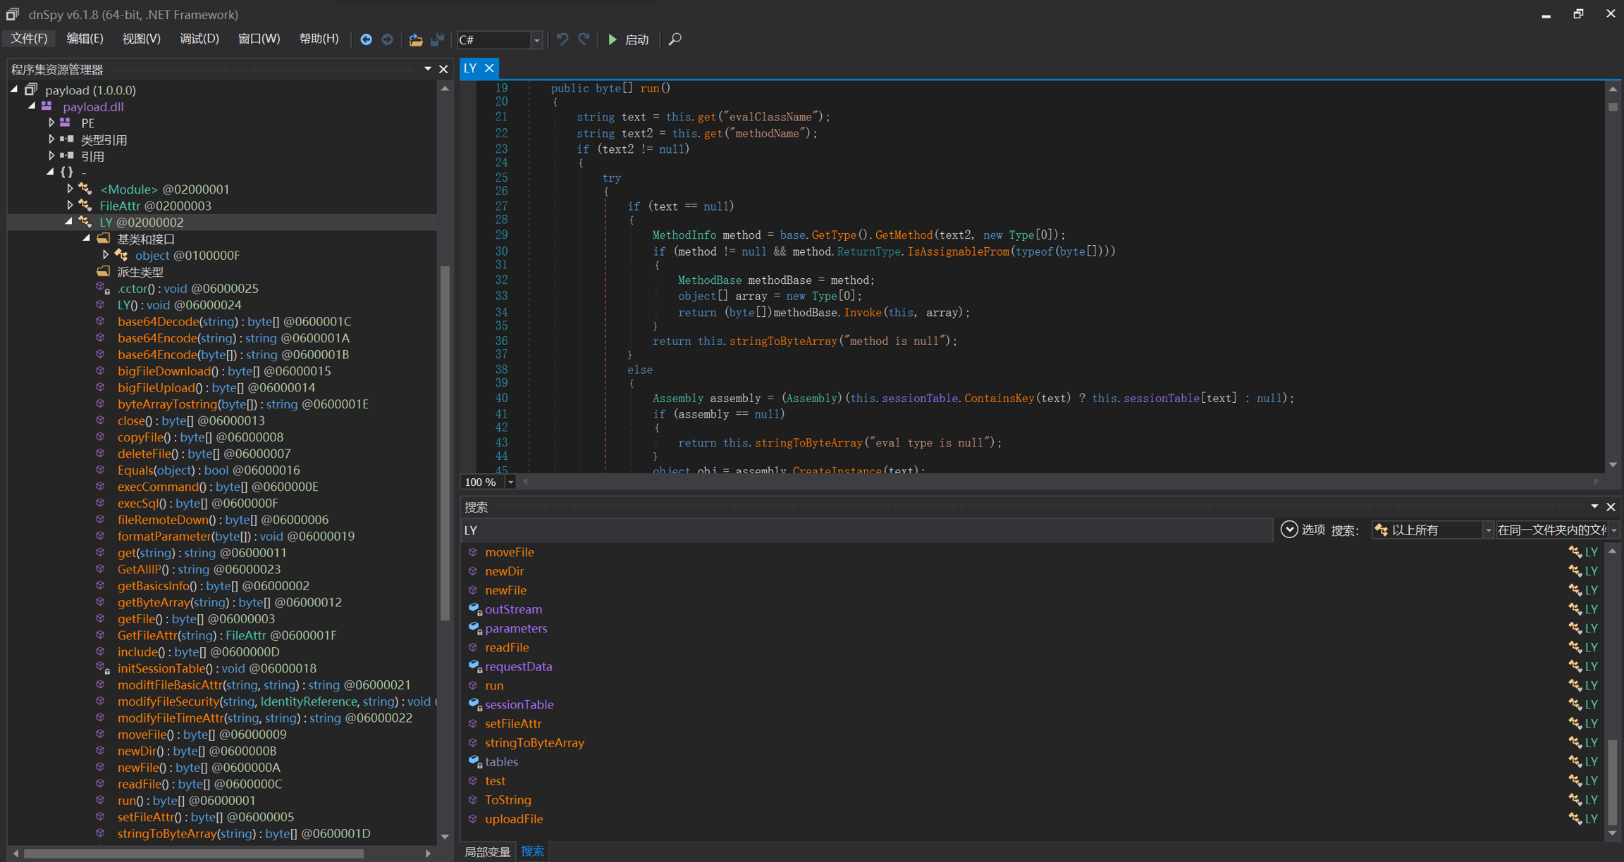The height and width of the screenshot is (862, 1624).
Task: Open the 调试(D) menu
Action: [199, 39]
